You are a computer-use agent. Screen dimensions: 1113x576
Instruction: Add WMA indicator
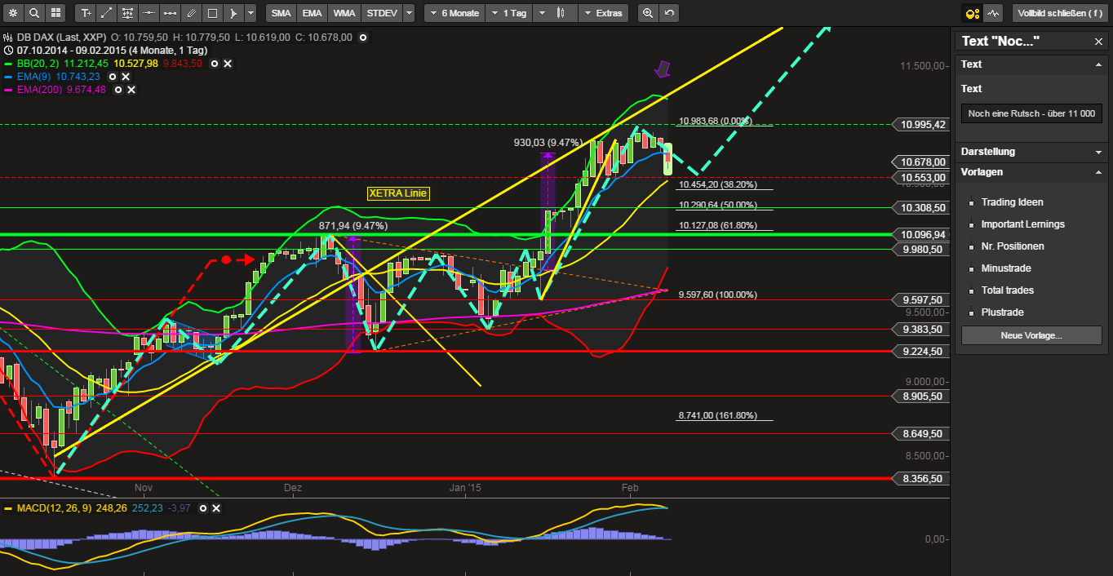344,13
